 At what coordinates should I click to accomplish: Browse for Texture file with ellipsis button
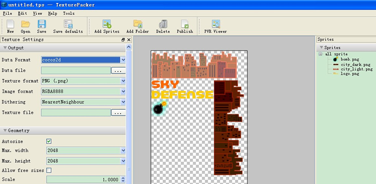point(118,113)
